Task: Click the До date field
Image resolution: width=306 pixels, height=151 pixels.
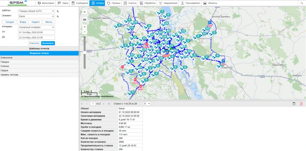Action: [36, 38]
